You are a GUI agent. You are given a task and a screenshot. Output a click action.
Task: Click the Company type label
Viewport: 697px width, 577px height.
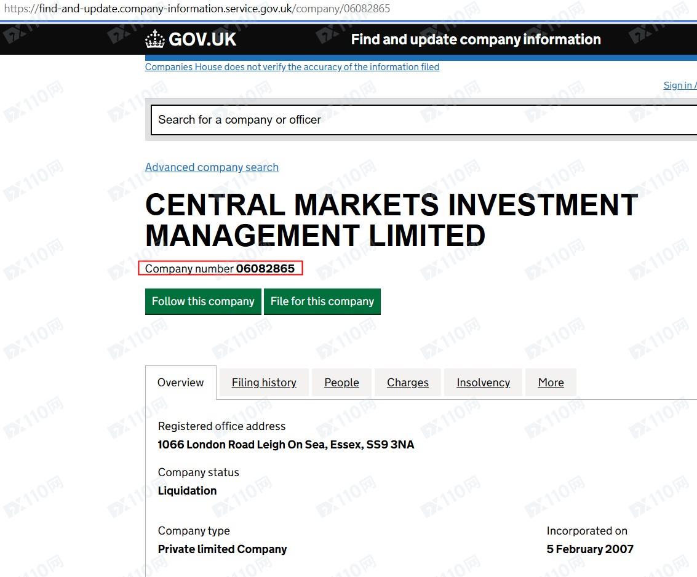point(194,531)
